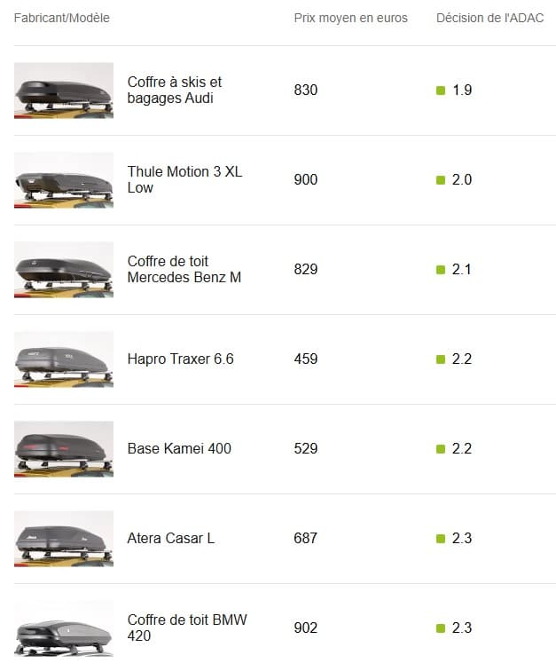Open the Thule Motion 3 XL Low entry
This screenshot has height=671, width=556.
184,179
